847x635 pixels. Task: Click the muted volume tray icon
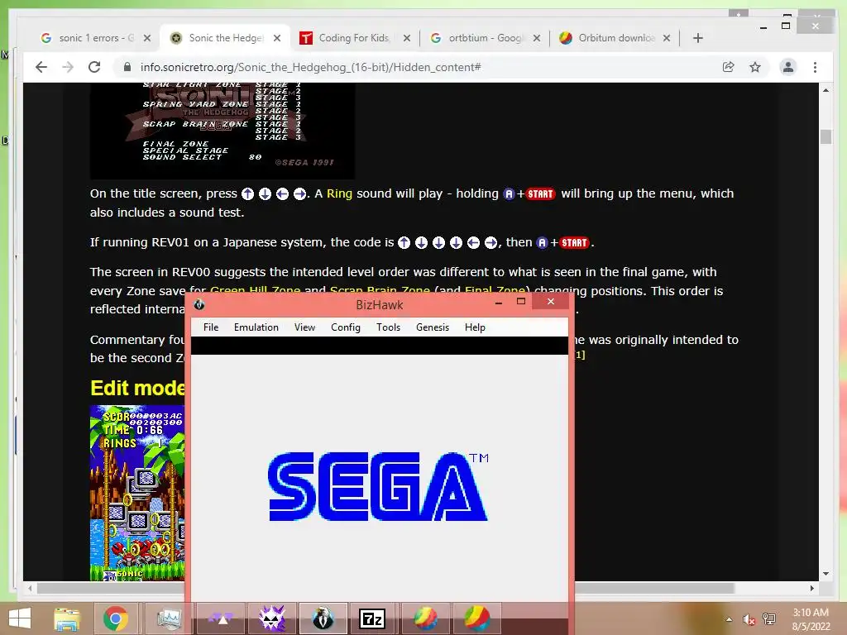click(749, 619)
